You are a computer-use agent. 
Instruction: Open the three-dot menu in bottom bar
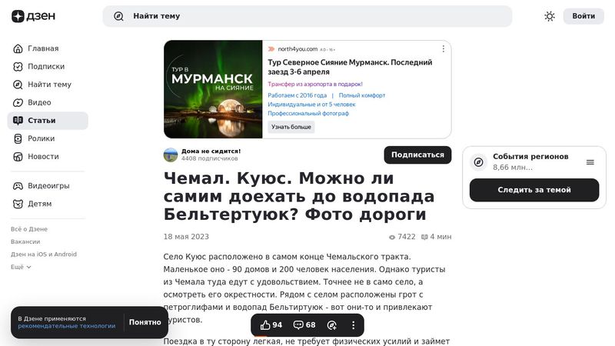pos(354,325)
